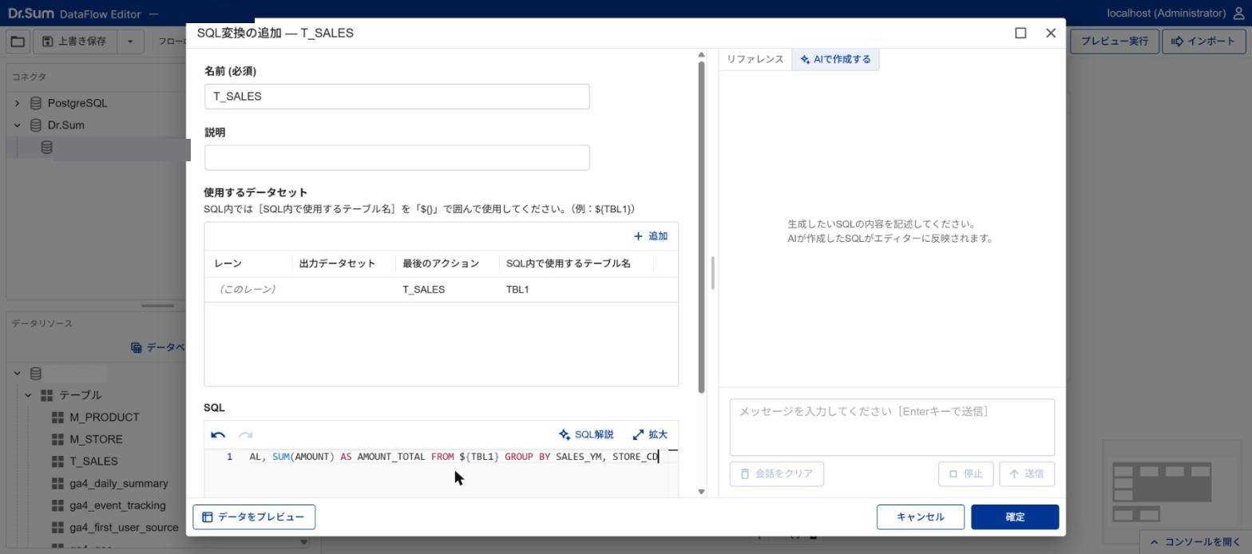Select the T_SALES table in tree
The height and width of the screenshot is (554, 1252).
click(93, 461)
